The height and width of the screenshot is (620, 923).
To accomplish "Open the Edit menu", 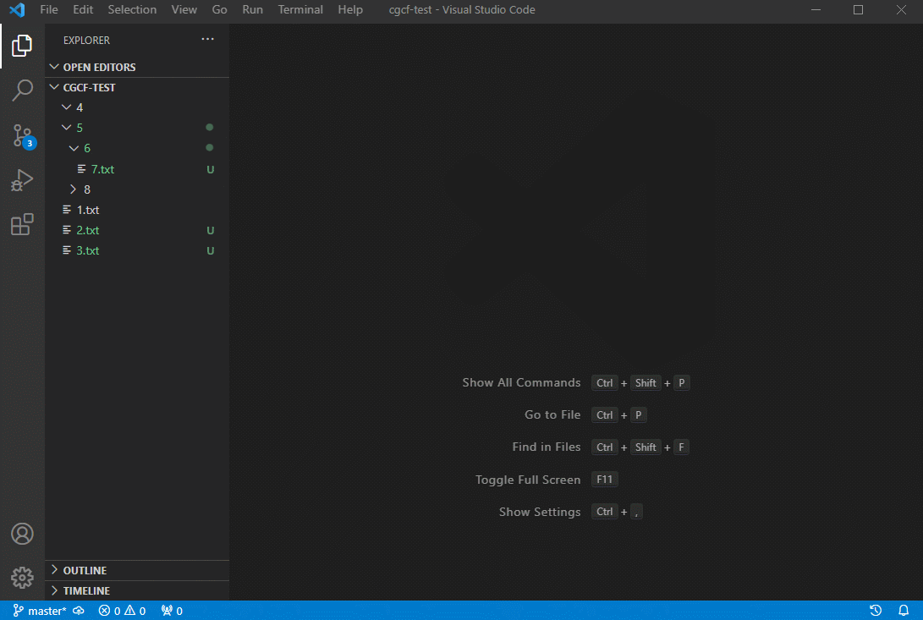I will point(83,9).
